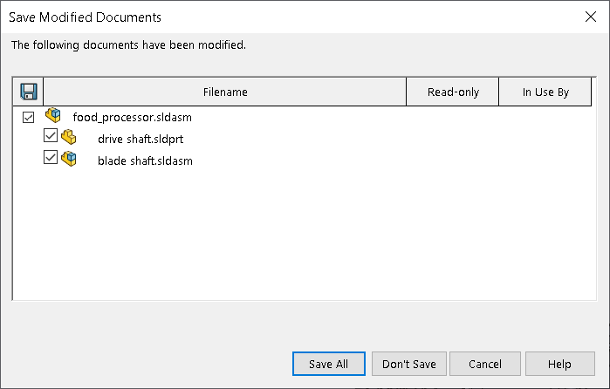Viewport: 610px width, 389px height.
Task: Select the food_processor.sldasm filename
Action: (132, 117)
